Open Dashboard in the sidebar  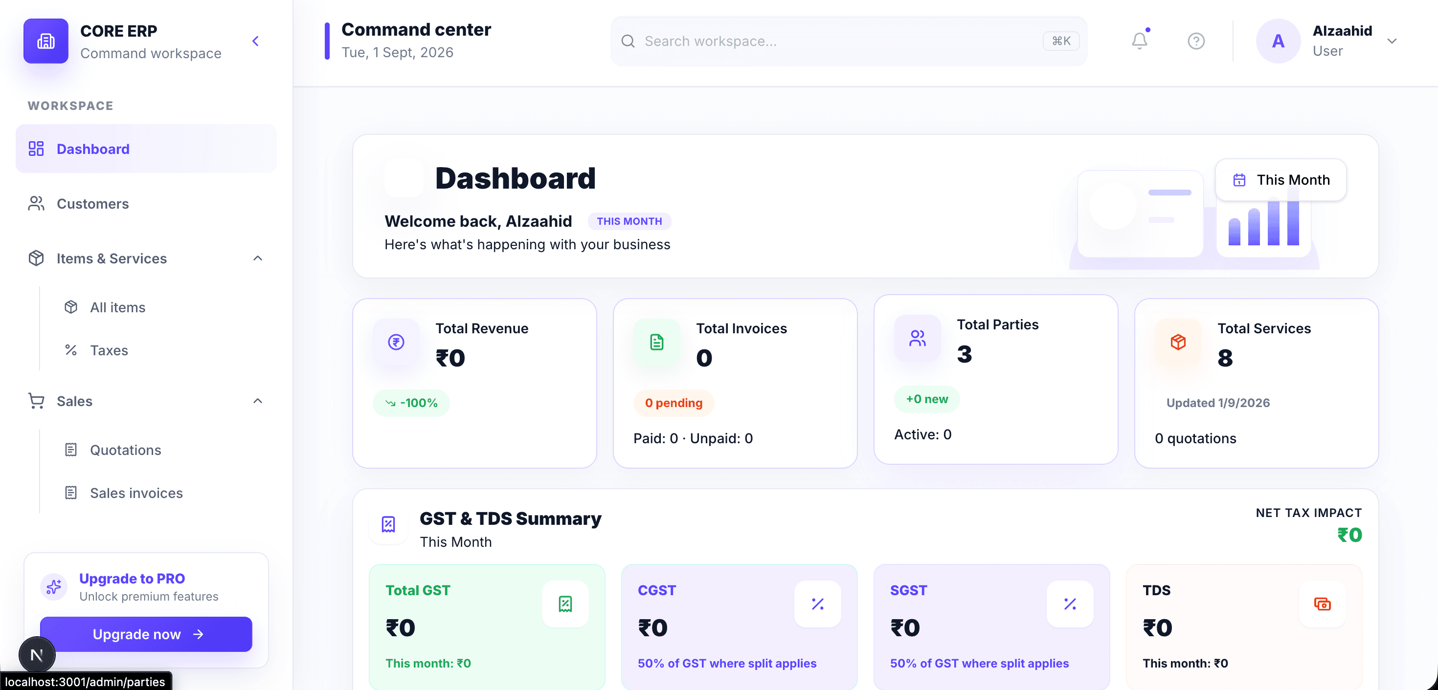point(146,149)
